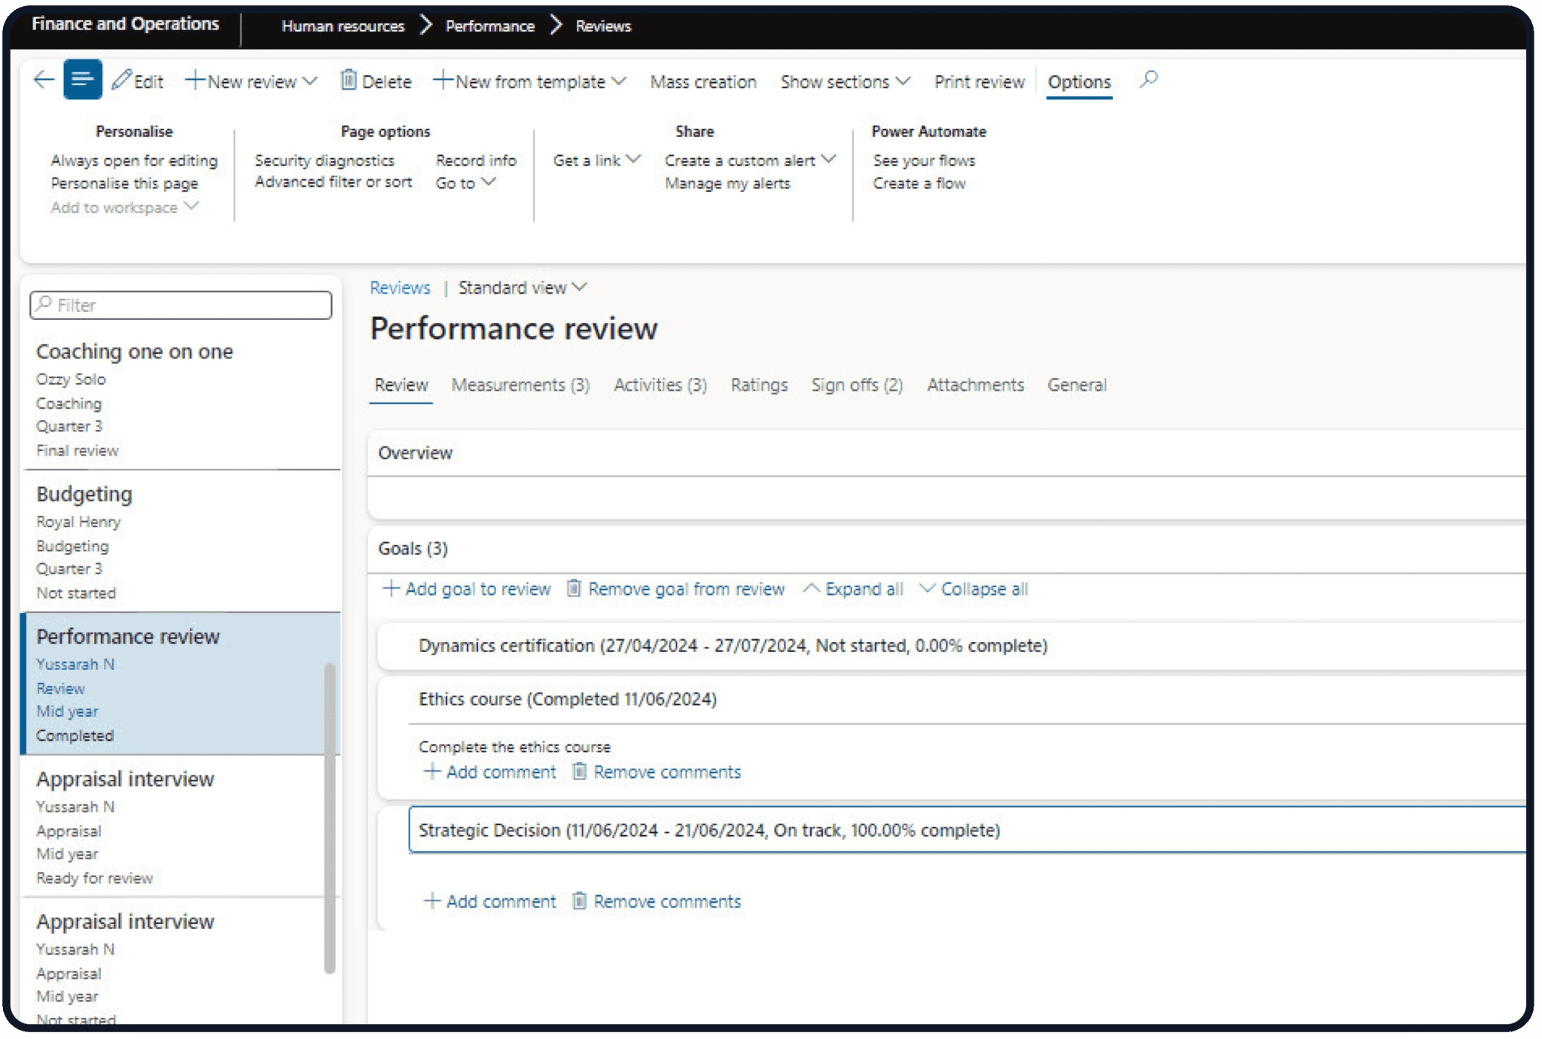Screen dimensions: 1542x1039
Task: Open Go to dropdown
Action: 466,183
